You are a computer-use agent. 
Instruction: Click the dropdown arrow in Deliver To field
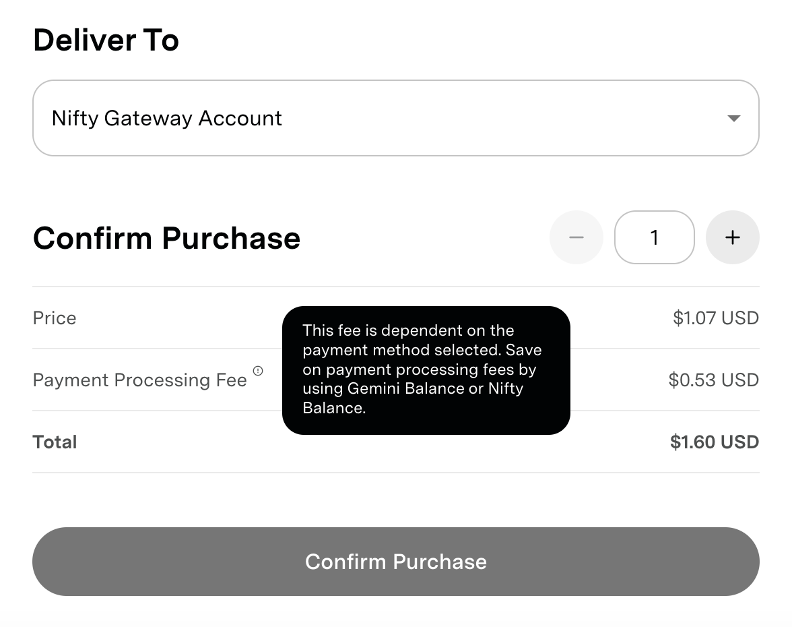click(733, 119)
